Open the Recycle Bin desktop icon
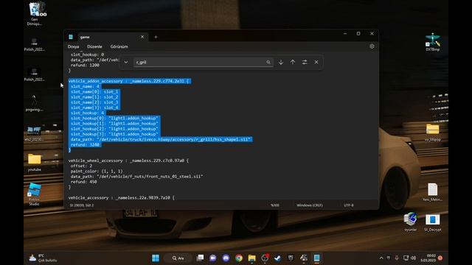The image size is (472, 265). click(x=35, y=13)
